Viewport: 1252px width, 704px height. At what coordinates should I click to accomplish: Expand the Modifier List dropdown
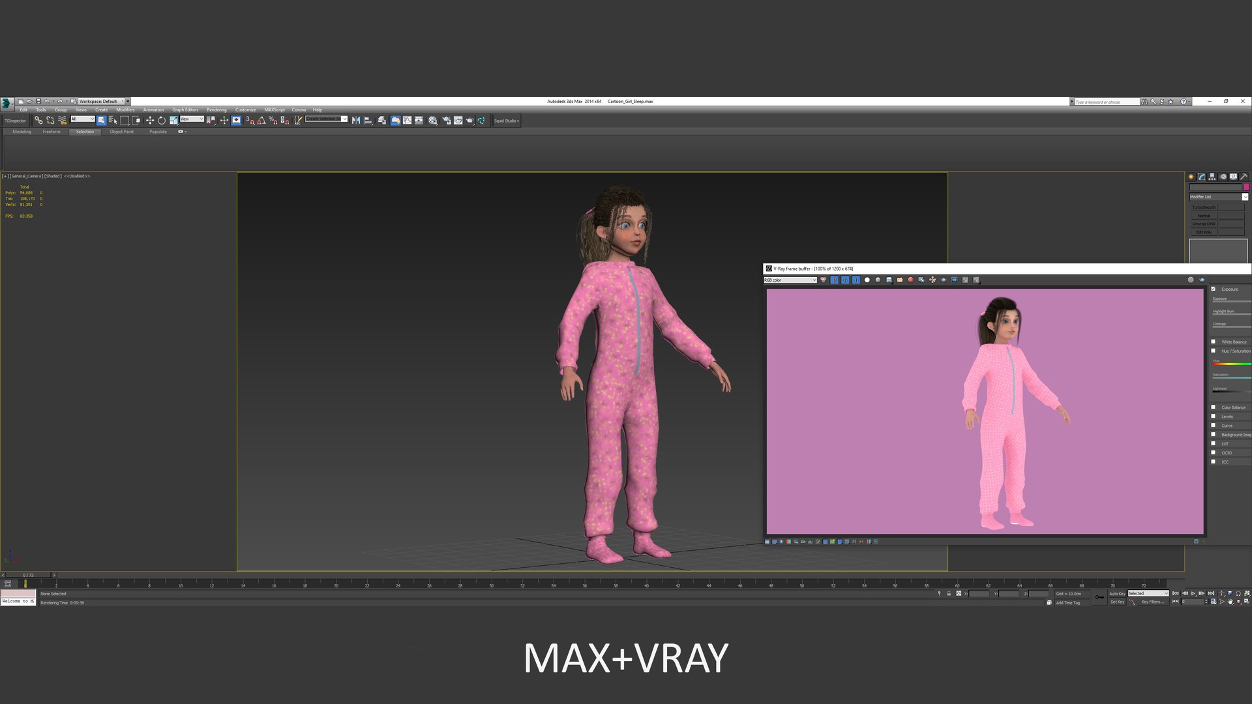point(1218,197)
